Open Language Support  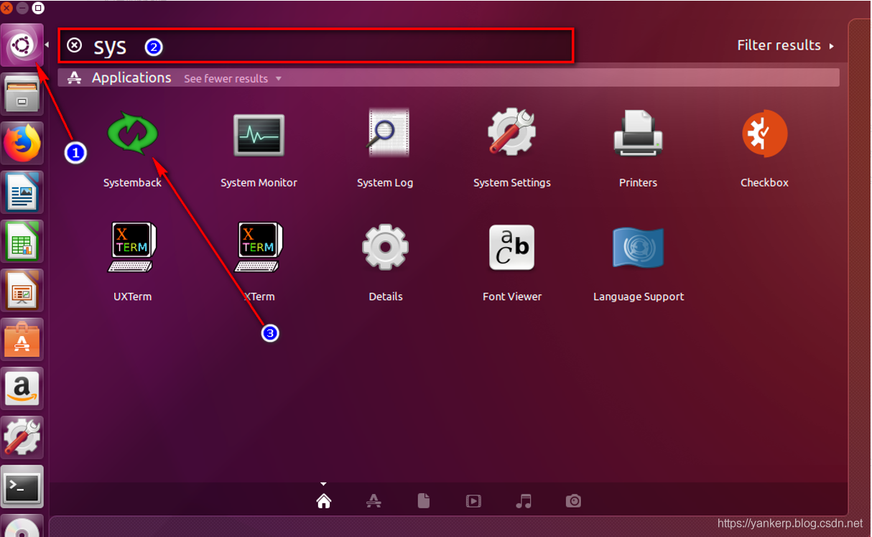638,247
